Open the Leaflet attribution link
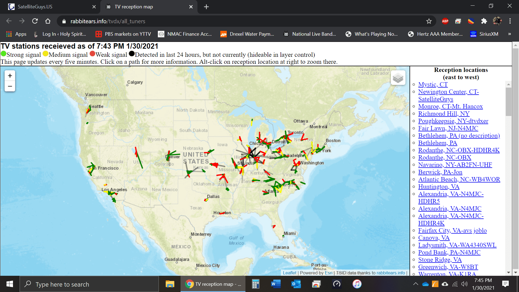519x292 pixels. [290, 273]
